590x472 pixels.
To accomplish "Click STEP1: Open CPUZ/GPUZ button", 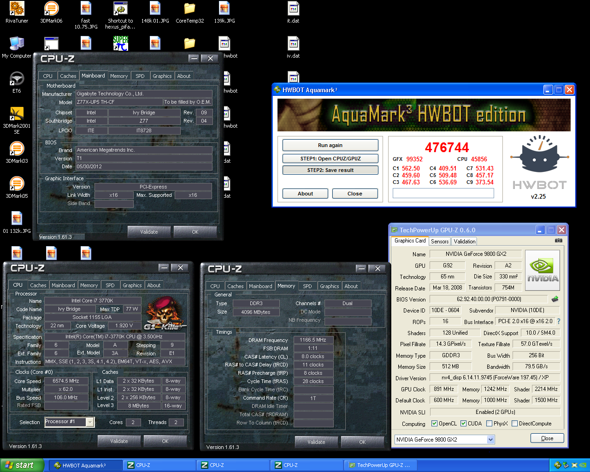I will (x=330, y=159).
